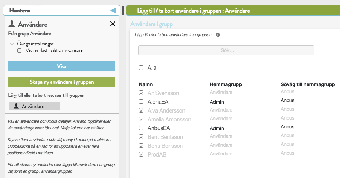
Task: Enable Visa endast inaktiva användare checkbox
Action: coord(19,51)
